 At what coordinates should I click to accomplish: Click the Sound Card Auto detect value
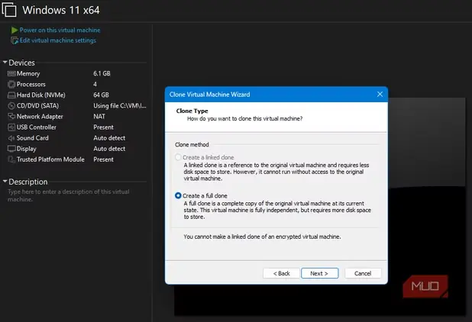pos(109,138)
